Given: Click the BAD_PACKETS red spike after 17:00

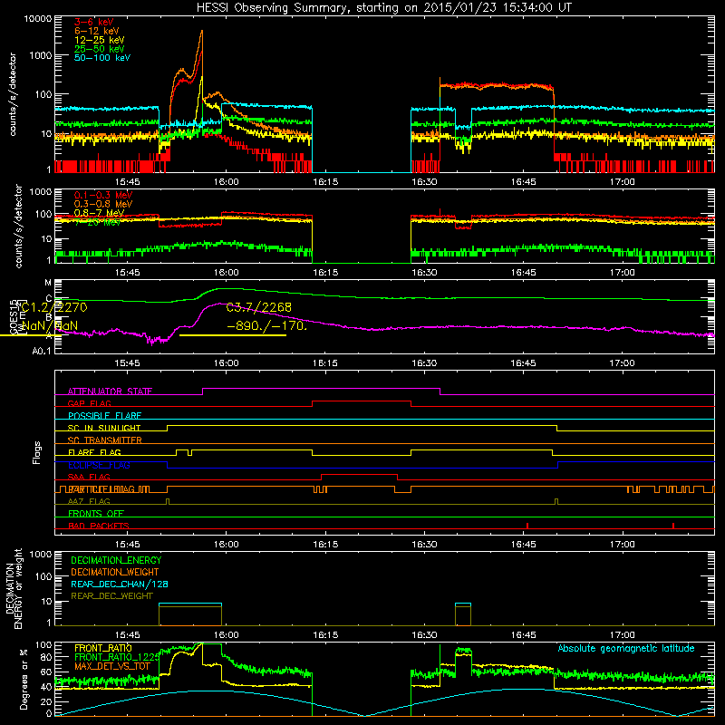Looking at the screenshot, I should click(x=673, y=526).
